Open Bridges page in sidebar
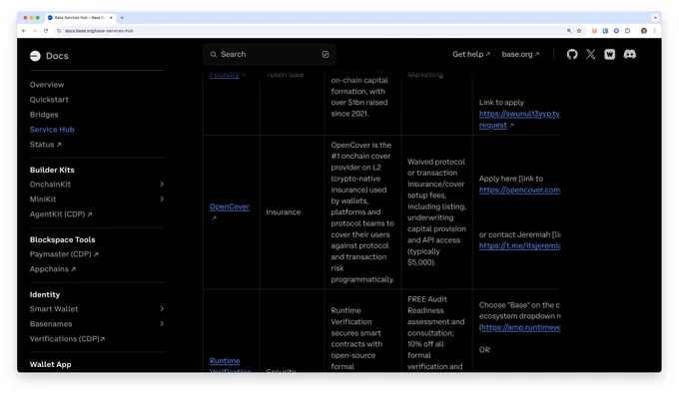 (44, 115)
